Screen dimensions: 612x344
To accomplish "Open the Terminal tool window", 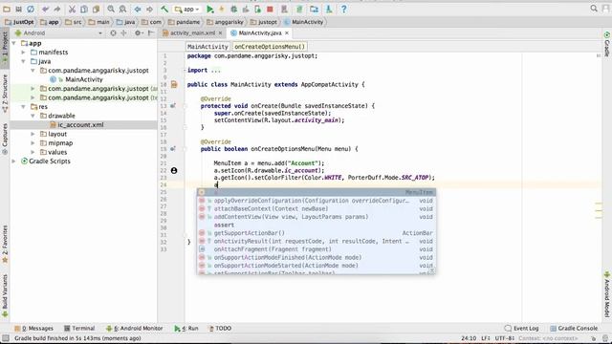I will click(79, 329).
